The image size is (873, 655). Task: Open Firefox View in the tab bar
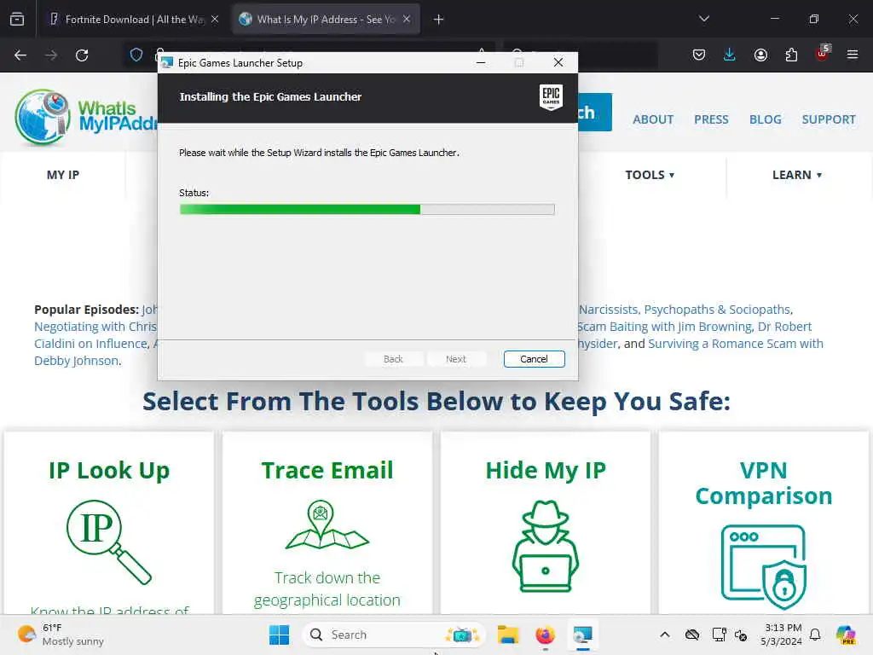[17, 19]
